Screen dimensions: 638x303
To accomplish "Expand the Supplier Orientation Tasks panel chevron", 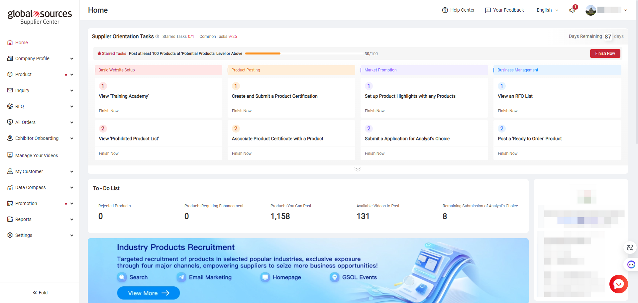I will [x=358, y=169].
